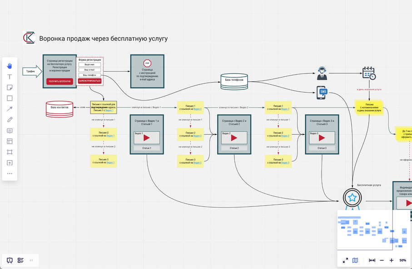This screenshot has width=412, height=269.
Task: Open the Templates tool
Action: (x=10, y=141)
